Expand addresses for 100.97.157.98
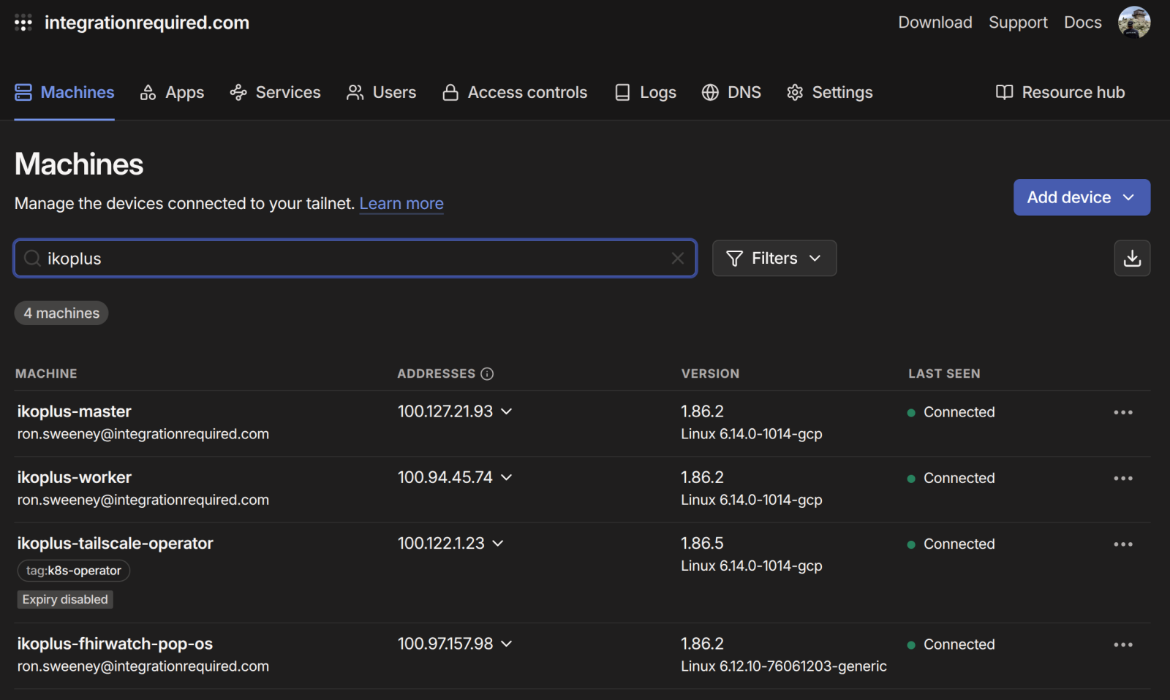Screen dimensions: 1170x700 click(507, 644)
